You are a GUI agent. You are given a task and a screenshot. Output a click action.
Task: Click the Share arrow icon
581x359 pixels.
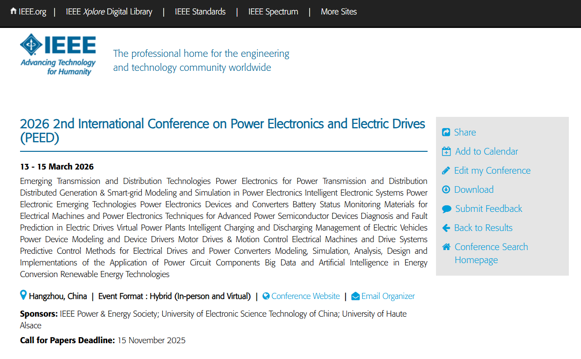[x=446, y=133]
